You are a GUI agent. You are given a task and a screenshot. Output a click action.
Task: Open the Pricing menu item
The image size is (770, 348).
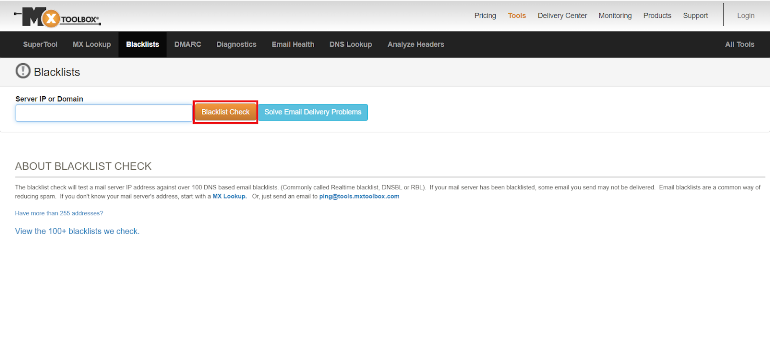(x=485, y=15)
